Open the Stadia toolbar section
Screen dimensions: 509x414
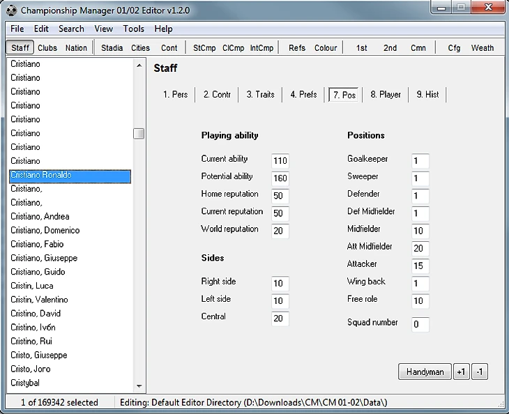[112, 48]
